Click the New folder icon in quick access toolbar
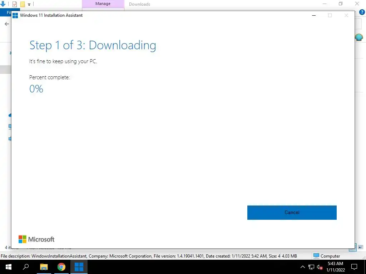 pos(23,4)
